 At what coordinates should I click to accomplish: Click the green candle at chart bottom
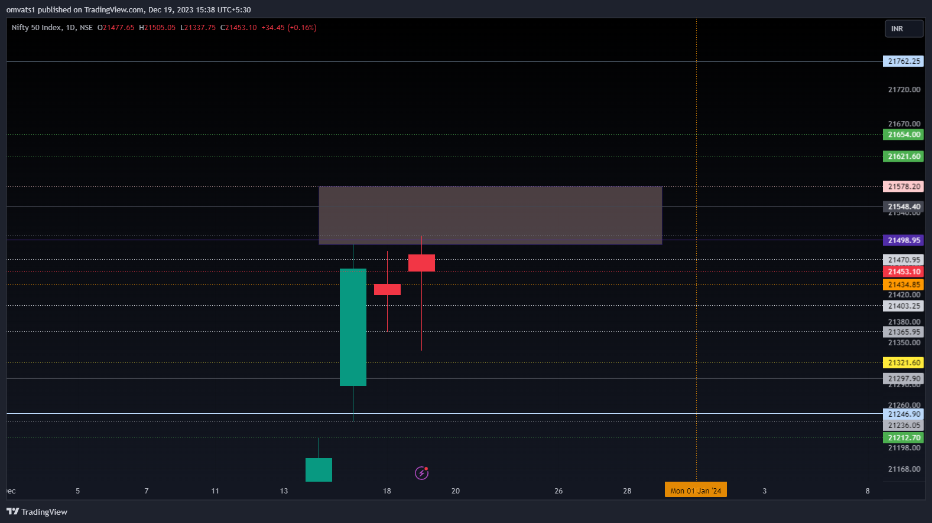tap(319, 470)
